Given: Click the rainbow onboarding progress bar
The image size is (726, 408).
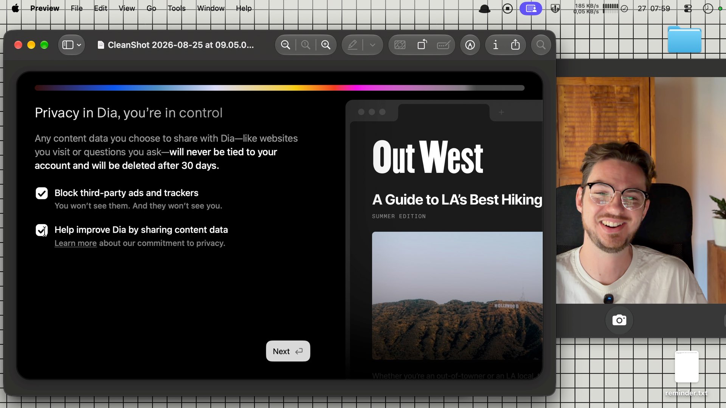Looking at the screenshot, I should click(x=279, y=88).
